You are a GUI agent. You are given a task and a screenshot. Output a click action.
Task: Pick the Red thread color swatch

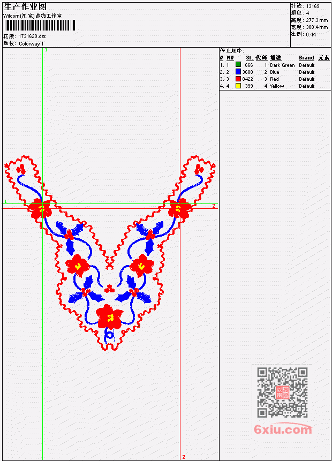[238, 79]
